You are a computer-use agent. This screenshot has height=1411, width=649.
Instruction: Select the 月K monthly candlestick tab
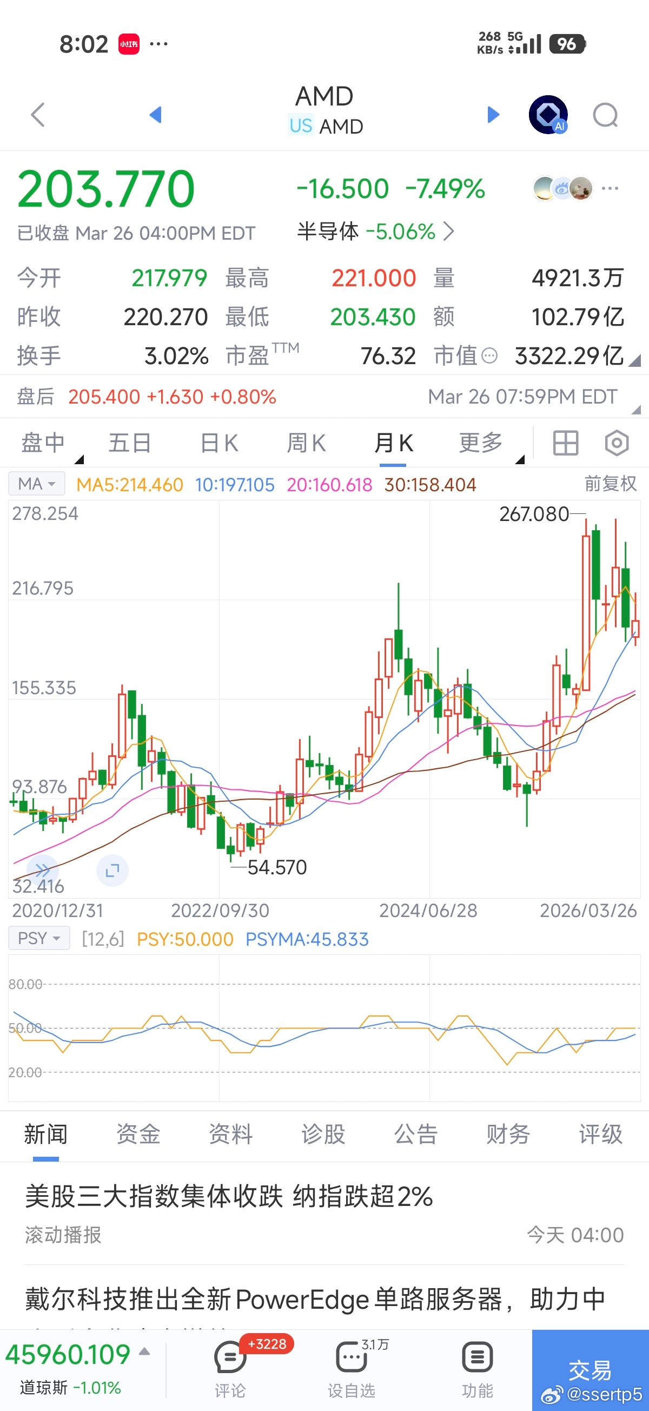[393, 443]
